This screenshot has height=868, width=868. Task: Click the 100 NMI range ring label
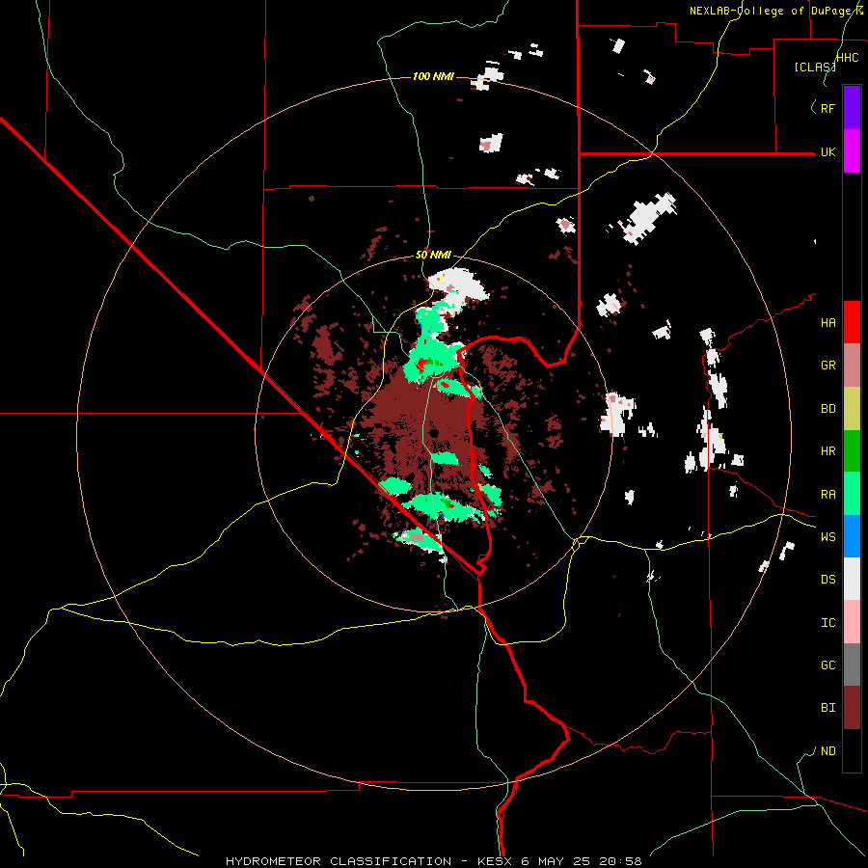(x=433, y=76)
